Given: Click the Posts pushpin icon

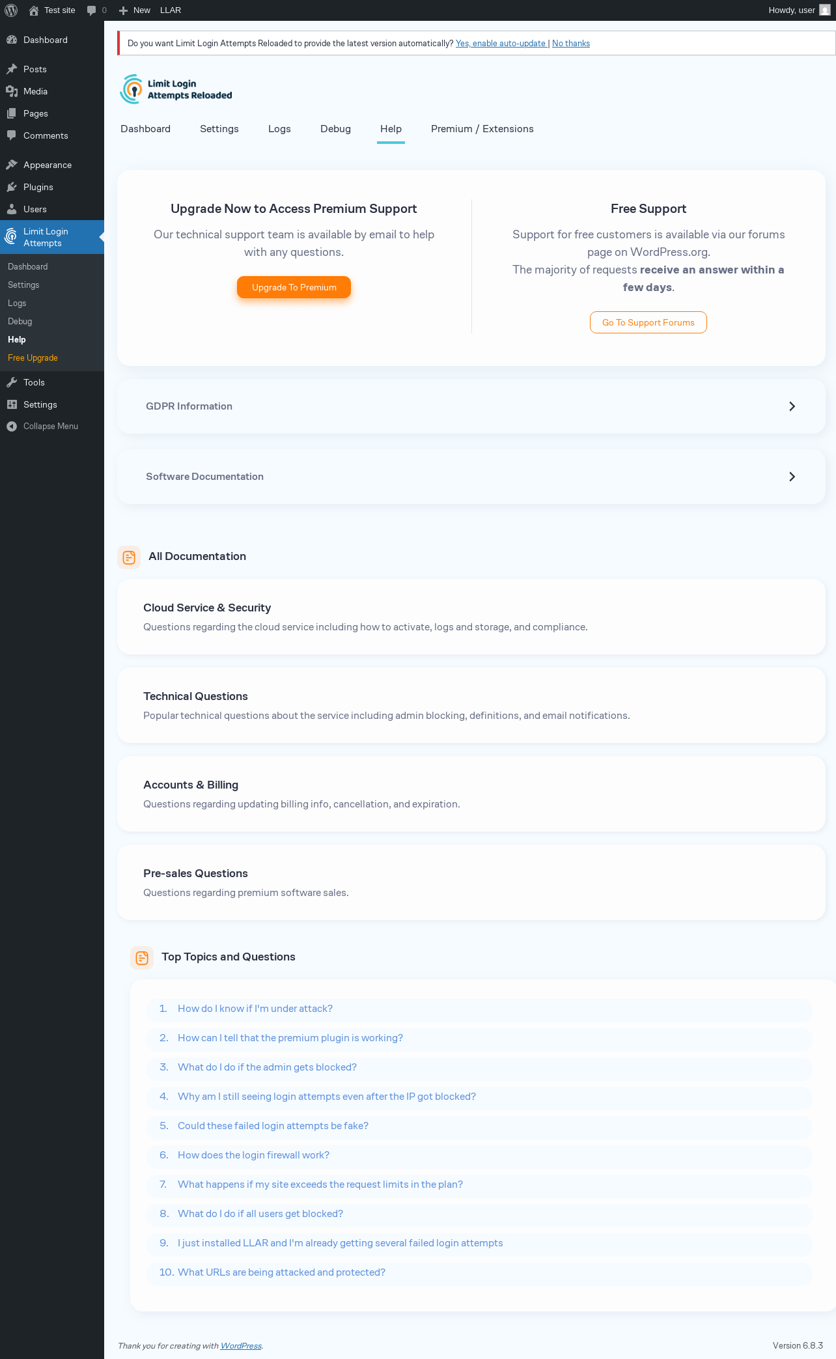Looking at the screenshot, I should [12, 69].
